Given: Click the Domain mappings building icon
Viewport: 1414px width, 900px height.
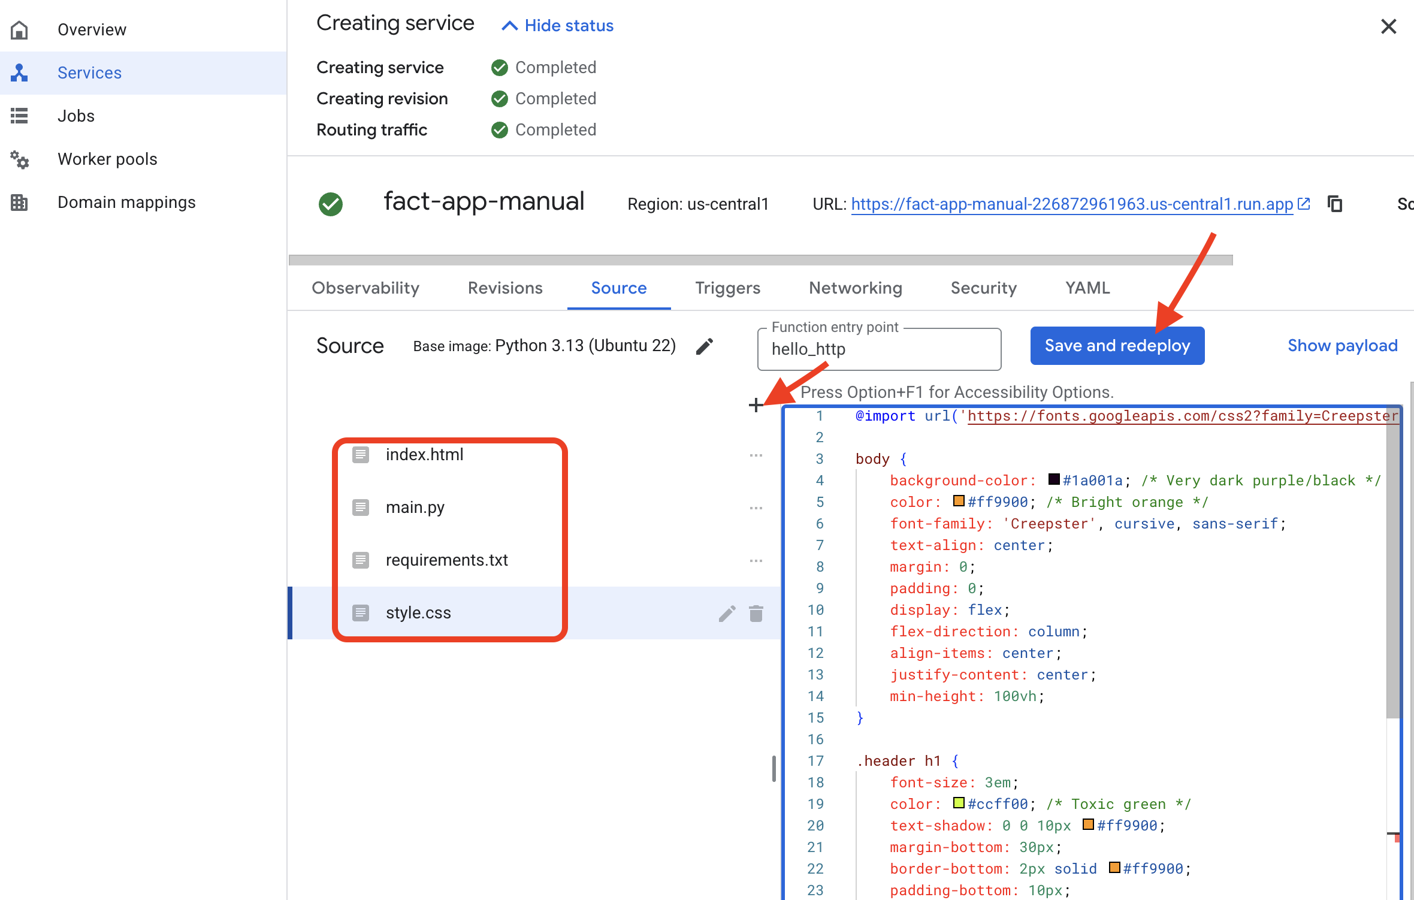Looking at the screenshot, I should 19,203.
